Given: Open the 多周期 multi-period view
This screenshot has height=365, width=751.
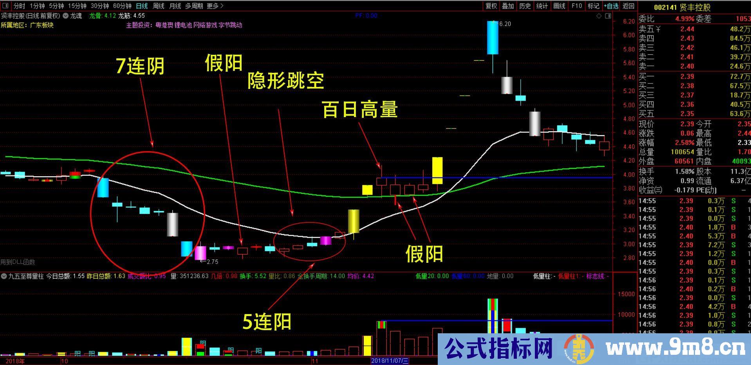Looking at the screenshot, I should click(x=194, y=6).
